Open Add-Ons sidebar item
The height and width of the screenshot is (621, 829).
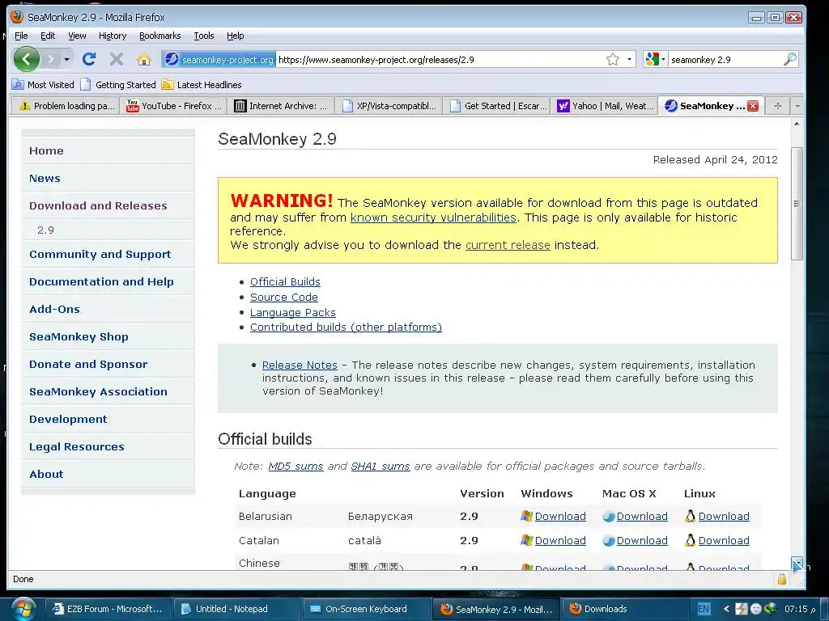54,309
